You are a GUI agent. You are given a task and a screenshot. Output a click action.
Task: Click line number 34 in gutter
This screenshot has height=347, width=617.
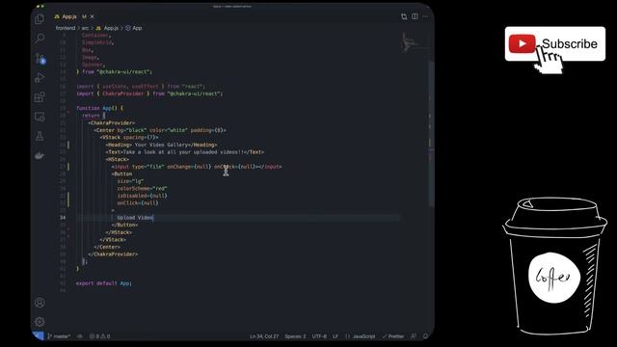coord(63,218)
